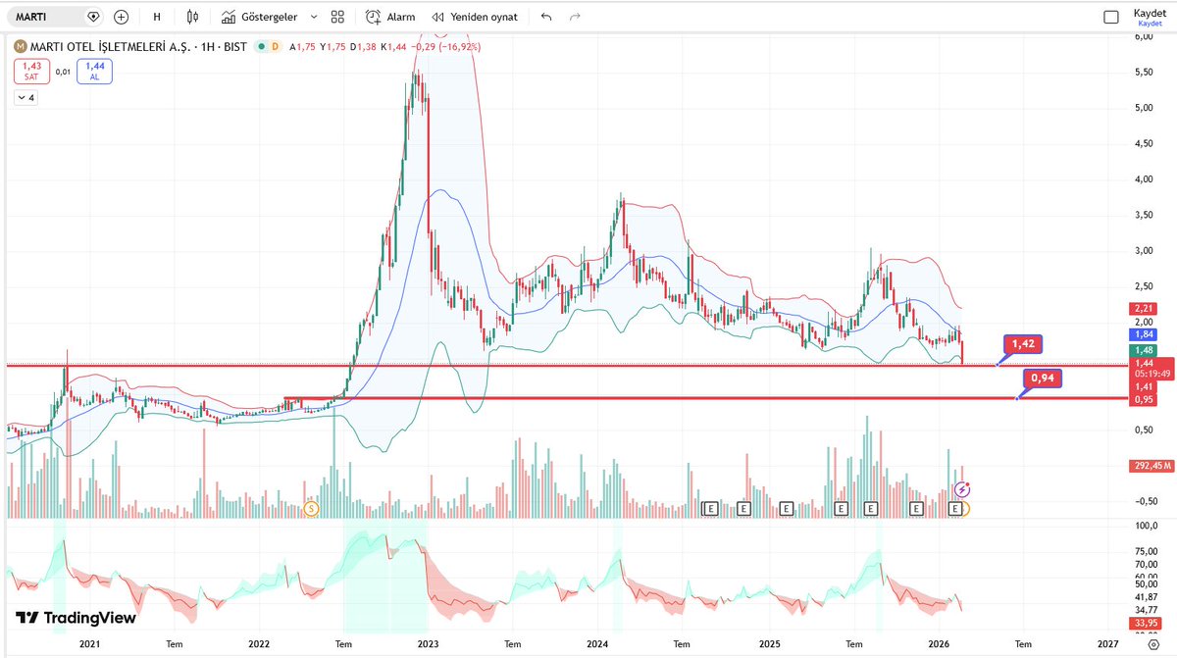Open the candlestick chart type menu

pyautogui.click(x=191, y=17)
